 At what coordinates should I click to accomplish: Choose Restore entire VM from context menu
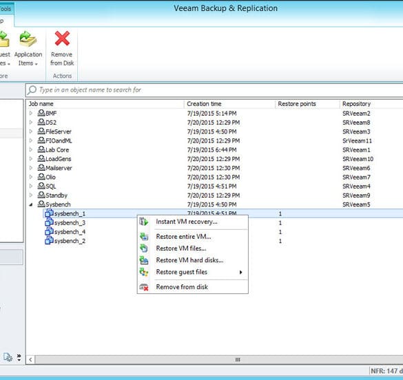pos(193,237)
